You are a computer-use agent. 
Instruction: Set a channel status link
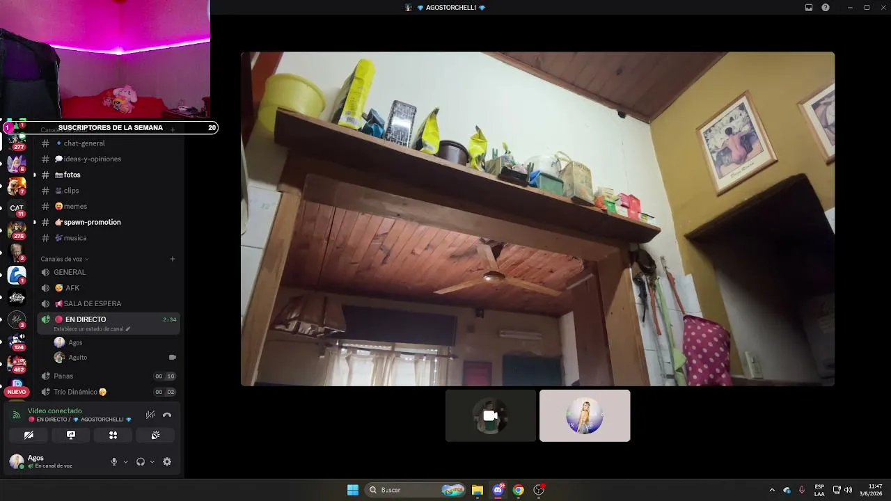click(x=93, y=329)
